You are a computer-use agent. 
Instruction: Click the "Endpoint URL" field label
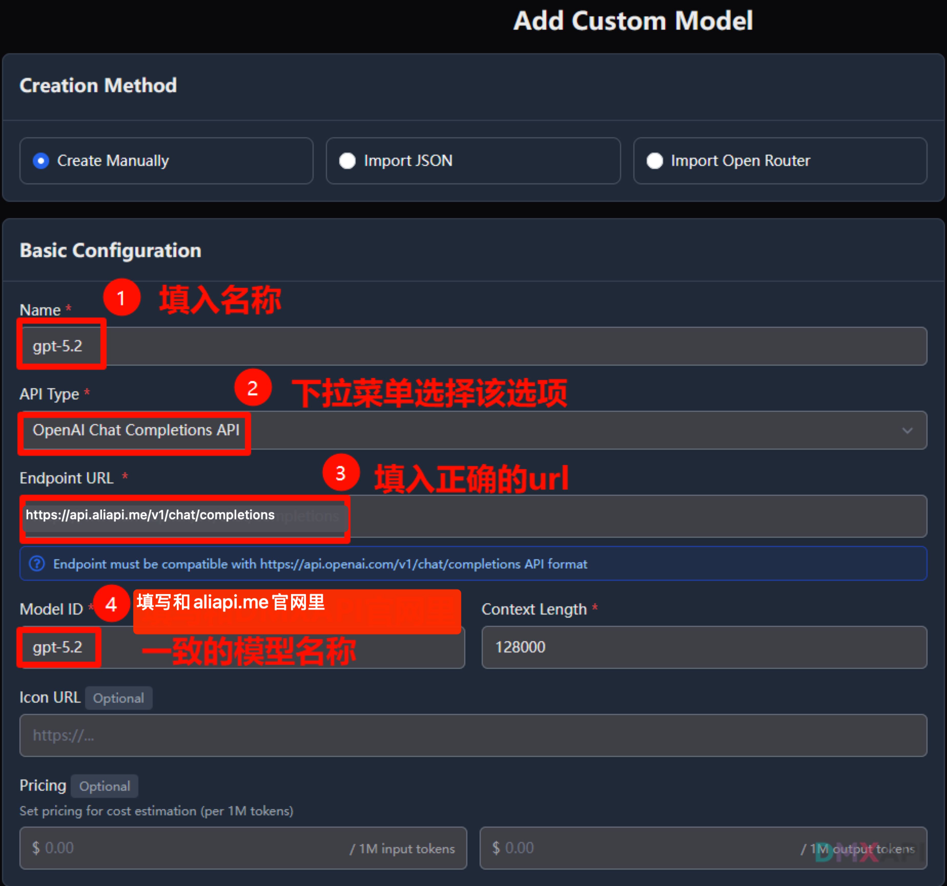click(x=67, y=478)
